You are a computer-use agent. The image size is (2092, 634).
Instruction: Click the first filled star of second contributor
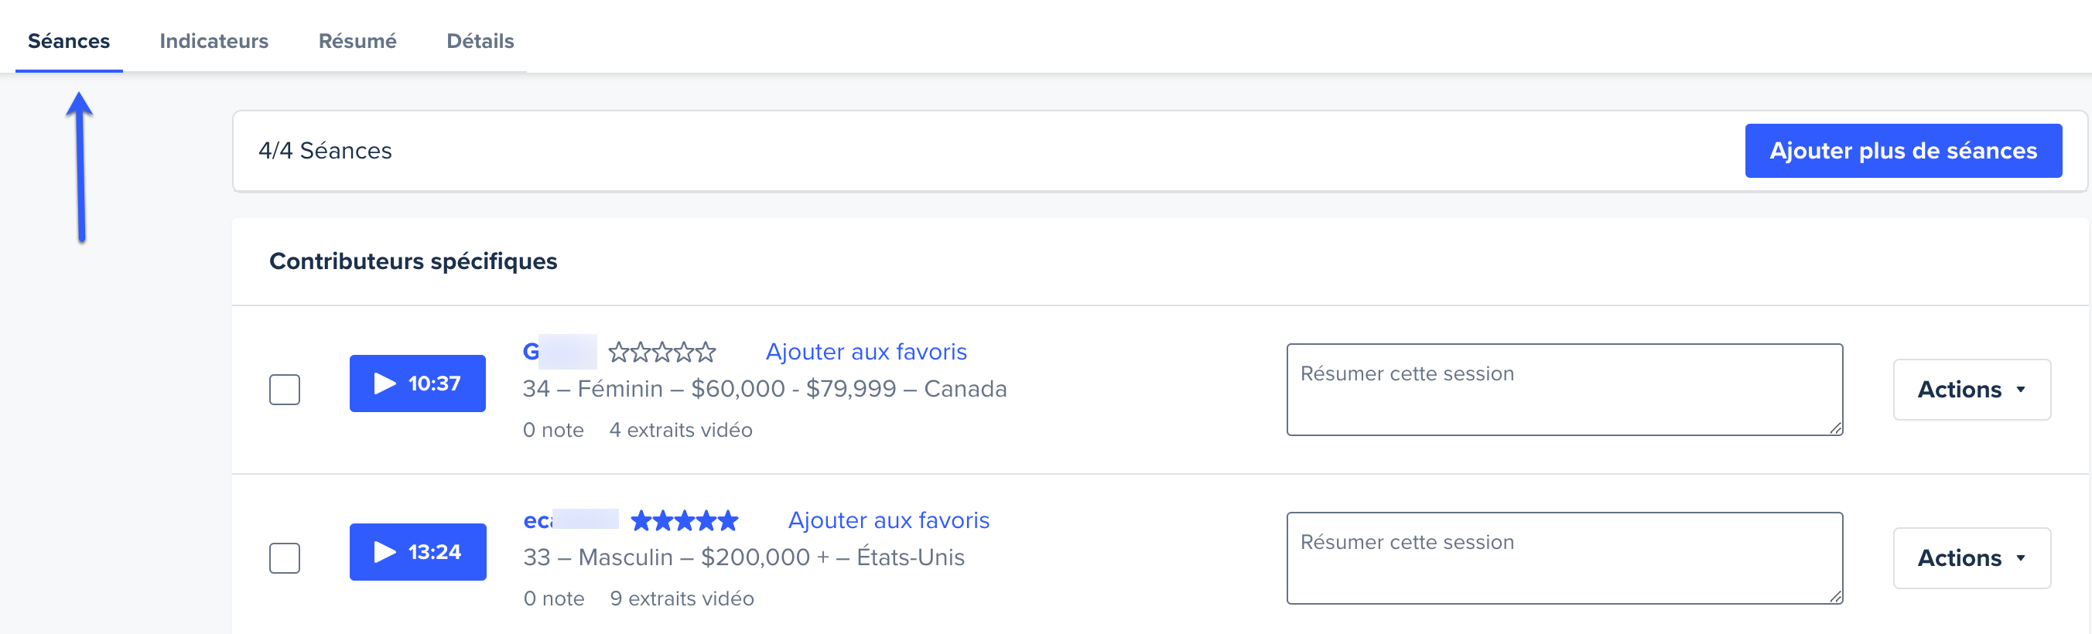point(641,520)
